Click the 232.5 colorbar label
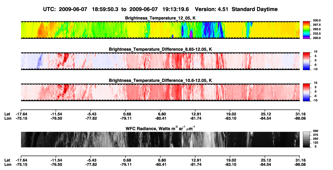 [x=317, y=34]
